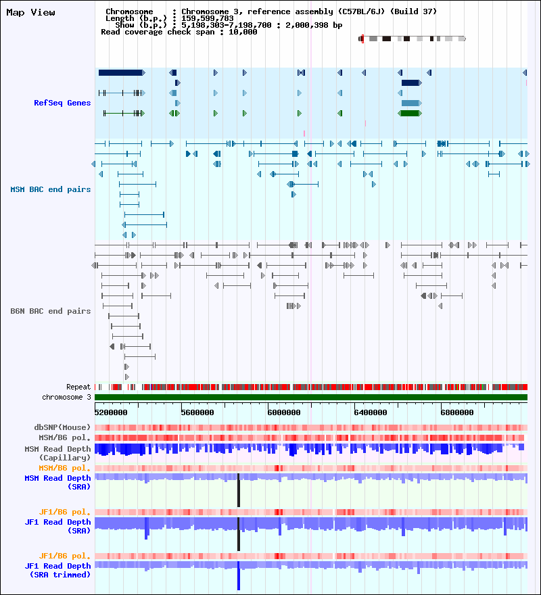This screenshot has width=541, height=595.
Task: Click the chromosome length 159,599,783 value
Action: pos(208,18)
